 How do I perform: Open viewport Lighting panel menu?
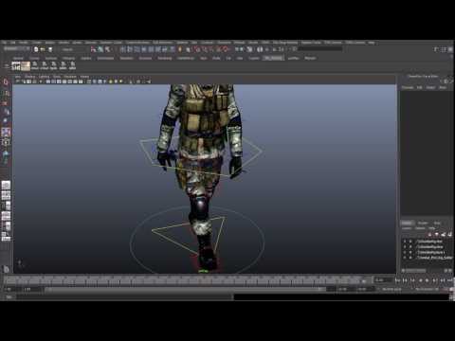click(x=45, y=77)
